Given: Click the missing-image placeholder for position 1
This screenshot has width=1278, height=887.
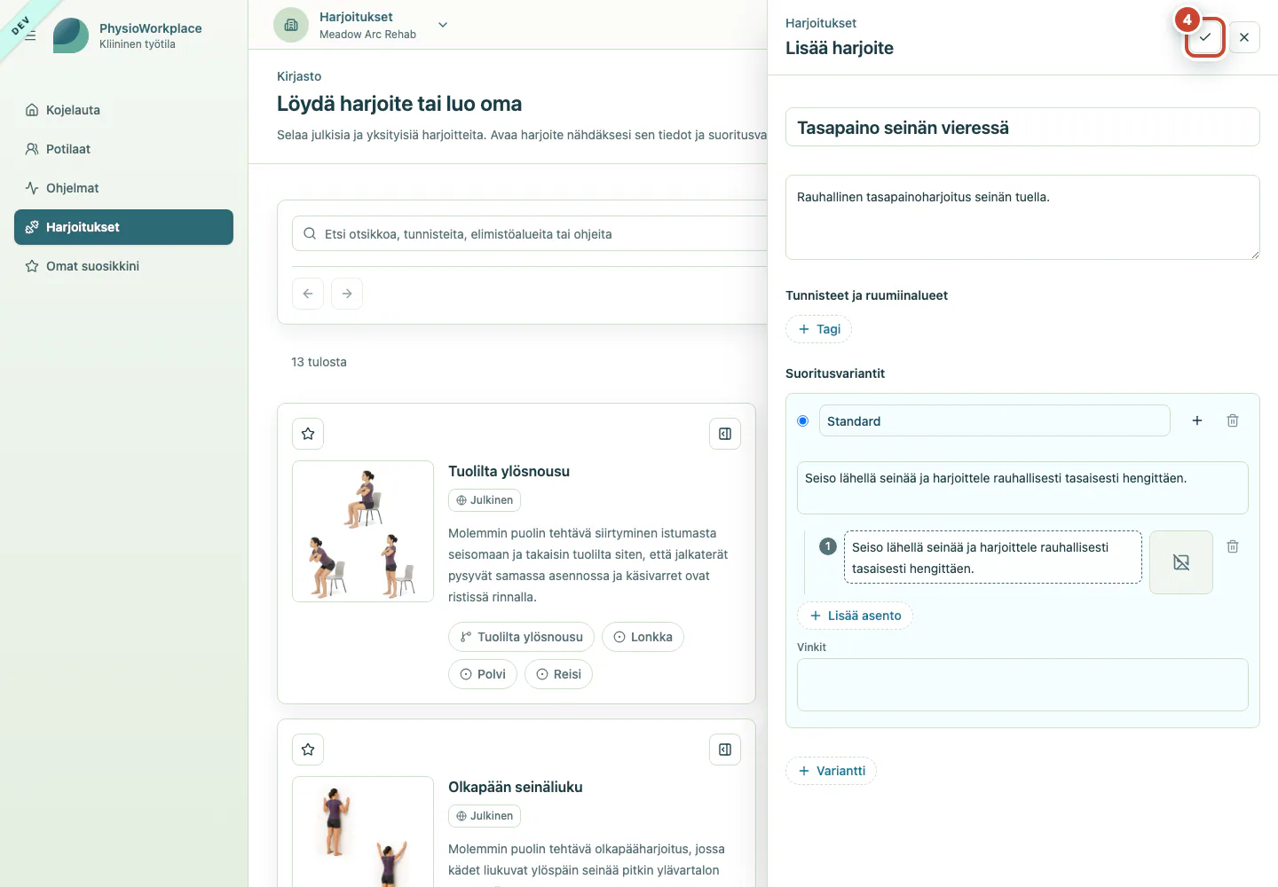Looking at the screenshot, I should [x=1181, y=562].
